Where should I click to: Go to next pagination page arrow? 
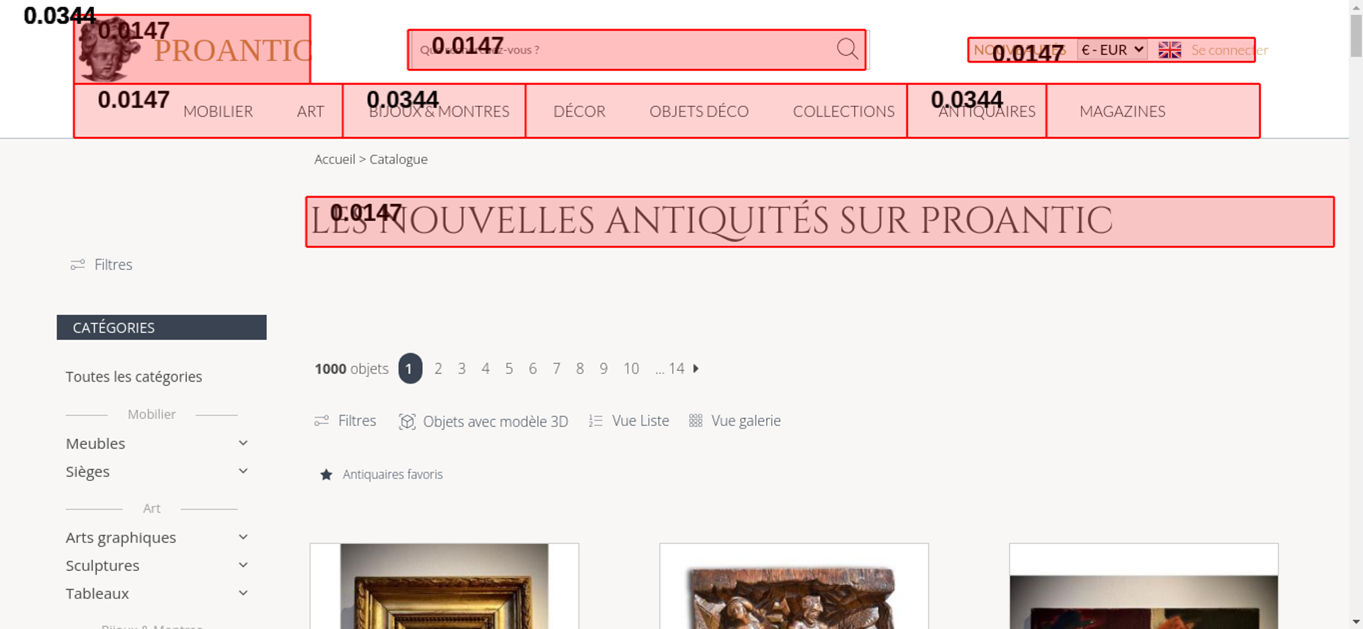(x=696, y=368)
